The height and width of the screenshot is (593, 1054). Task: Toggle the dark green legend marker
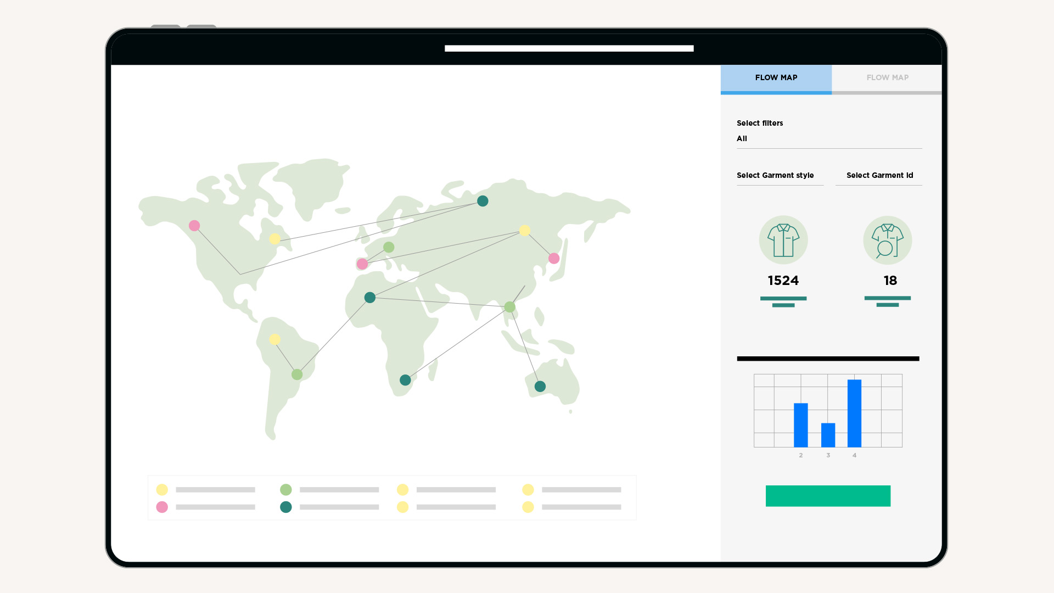pos(286,507)
